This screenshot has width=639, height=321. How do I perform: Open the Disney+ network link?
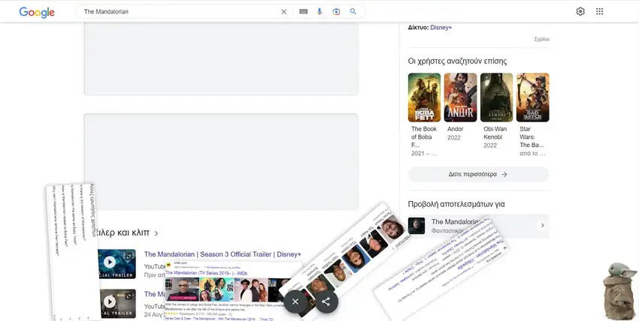click(x=441, y=27)
